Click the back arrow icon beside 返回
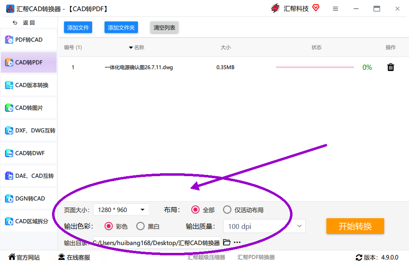The image size is (409, 264). [x=15, y=23]
